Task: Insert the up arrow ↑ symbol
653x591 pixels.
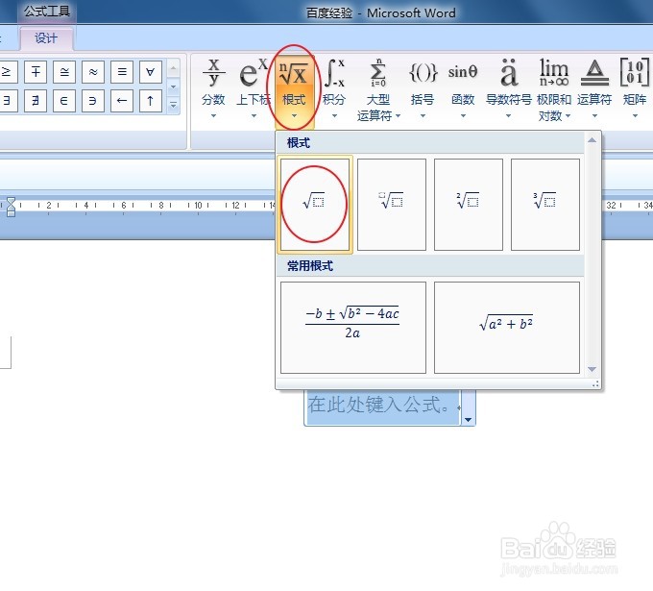Action: pos(151,101)
